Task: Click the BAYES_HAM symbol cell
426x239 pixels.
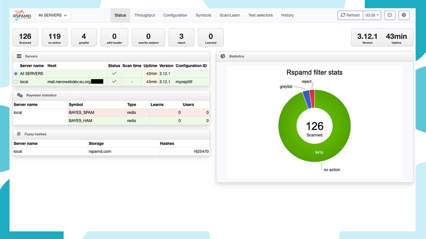Action: [97, 120]
